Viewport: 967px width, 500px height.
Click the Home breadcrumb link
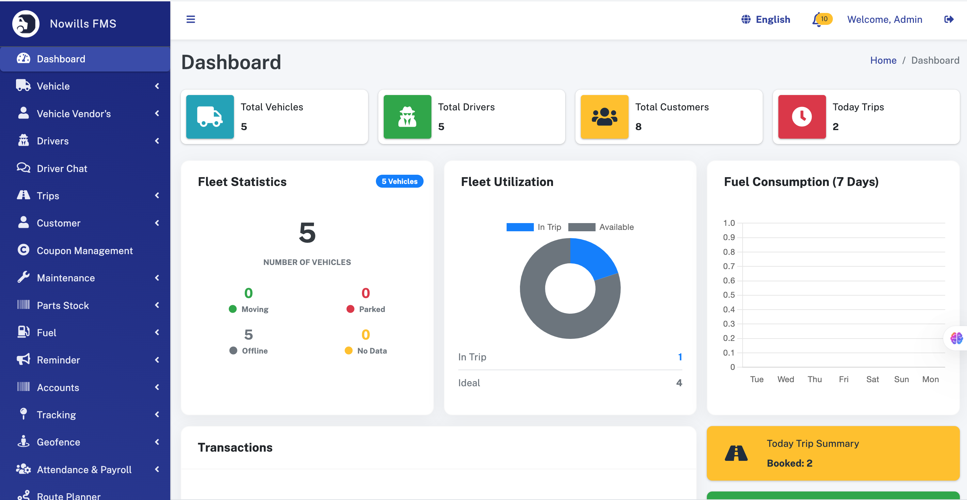[883, 60]
